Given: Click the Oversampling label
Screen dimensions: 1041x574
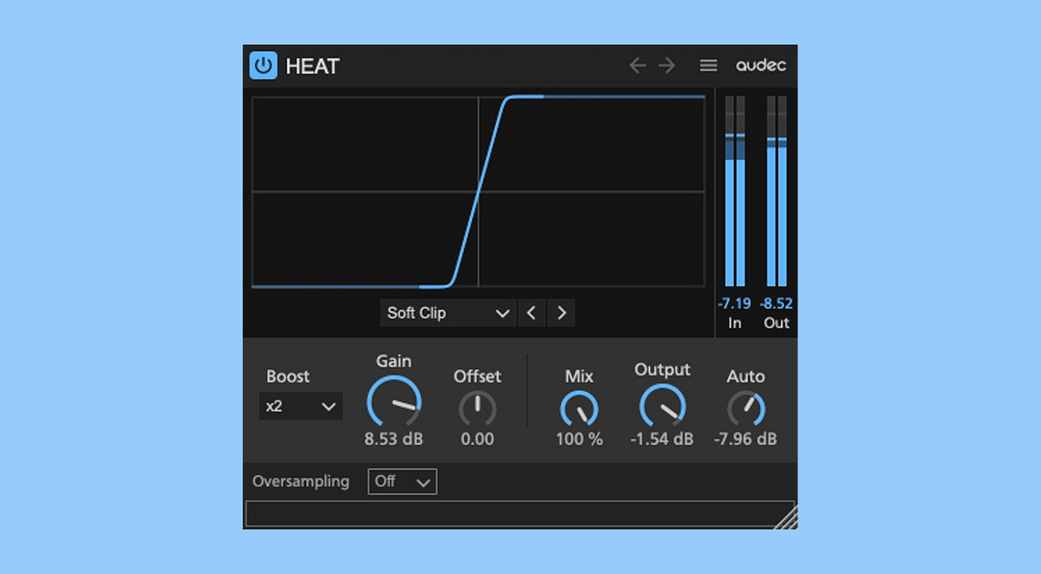Looking at the screenshot, I should [301, 481].
